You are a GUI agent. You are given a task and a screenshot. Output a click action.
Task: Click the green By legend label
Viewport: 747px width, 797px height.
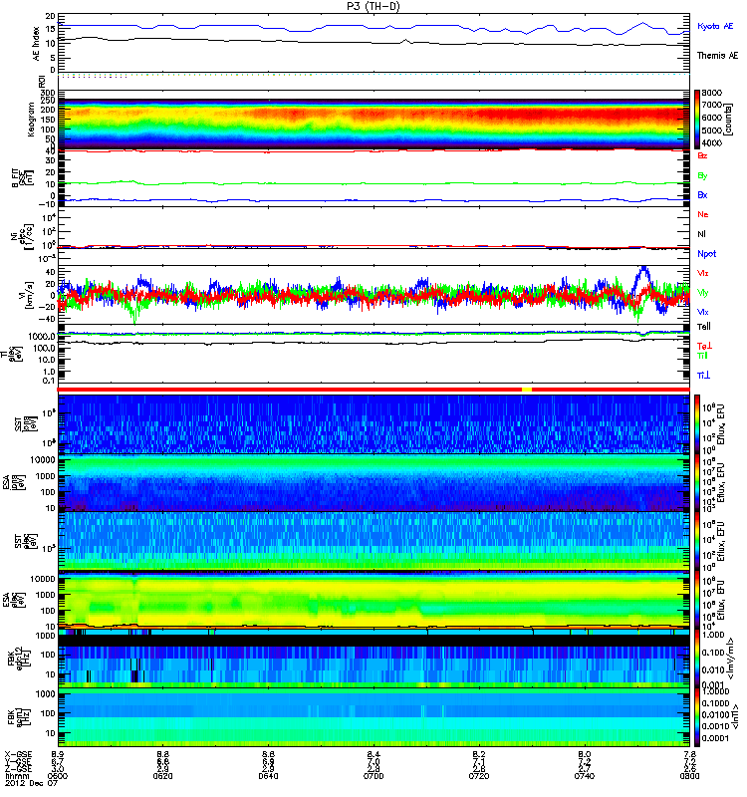702,176
